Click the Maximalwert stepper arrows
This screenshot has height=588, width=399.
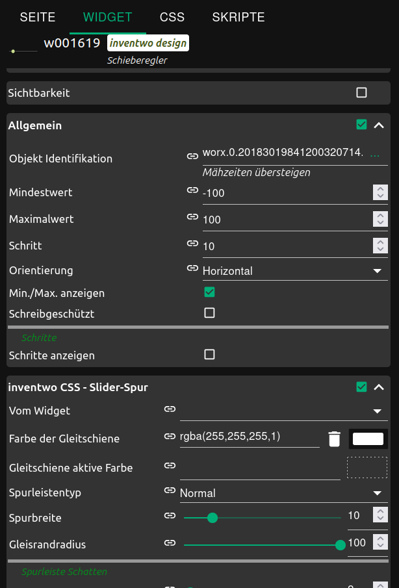click(380, 219)
